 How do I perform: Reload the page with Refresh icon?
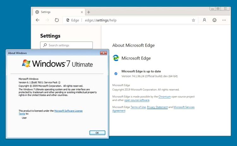click(x=57, y=20)
